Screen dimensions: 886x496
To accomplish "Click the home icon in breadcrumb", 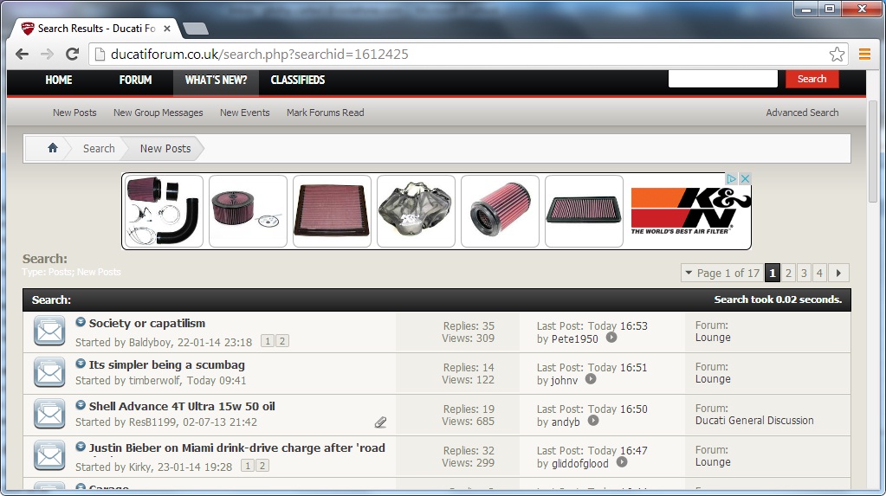I will [x=52, y=148].
